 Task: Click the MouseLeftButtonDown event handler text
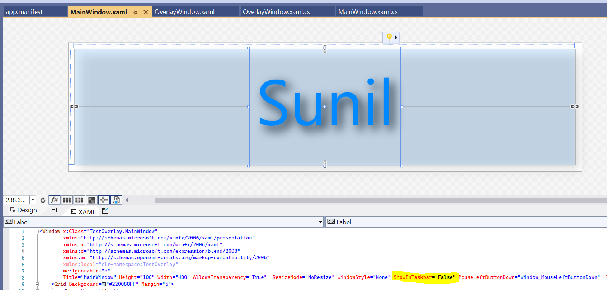pyautogui.click(x=529, y=277)
